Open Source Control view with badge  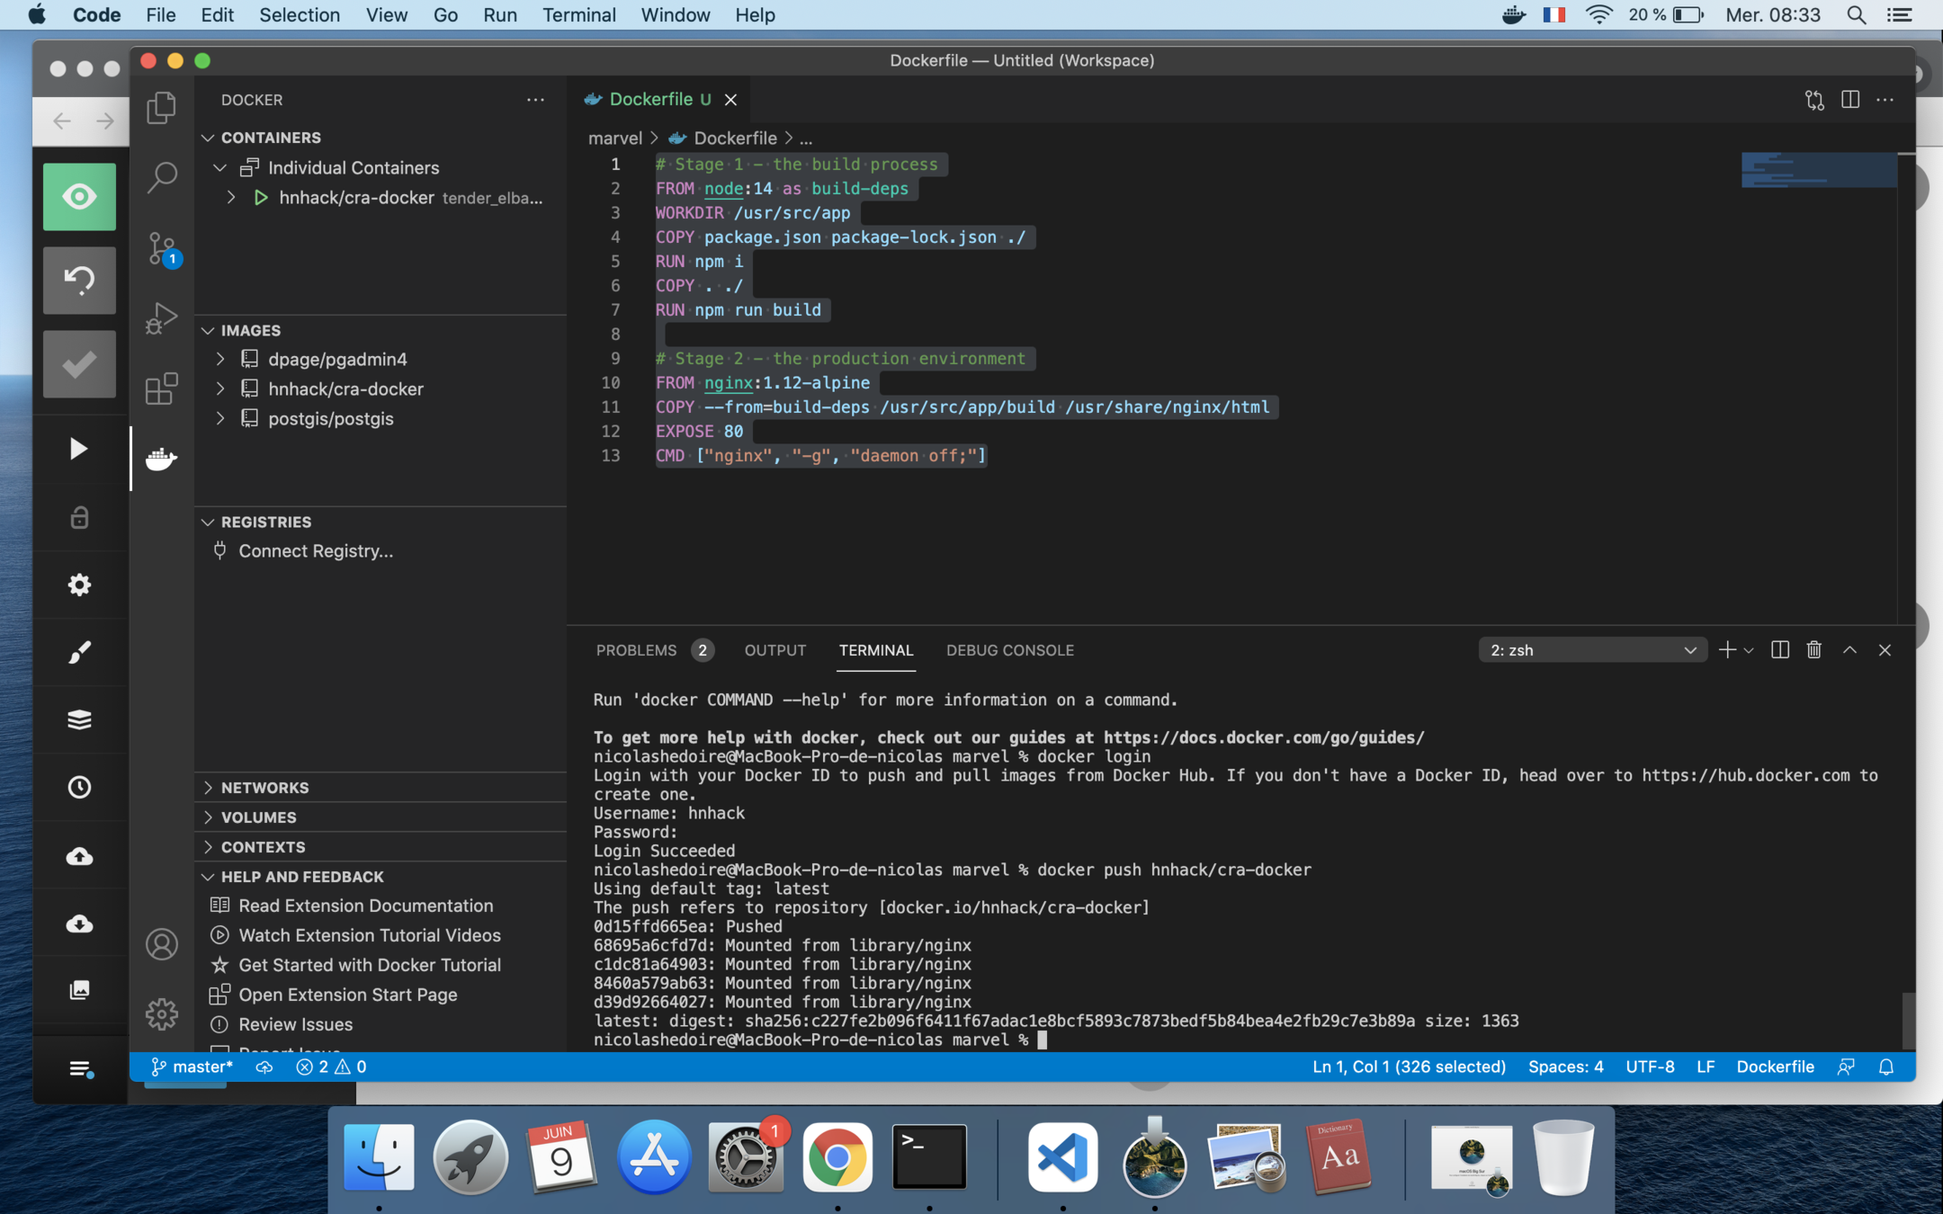[x=162, y=248]
